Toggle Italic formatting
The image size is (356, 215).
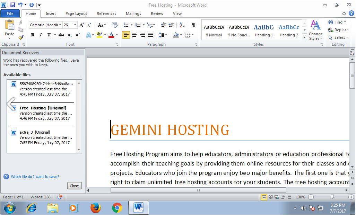(41, 35)
